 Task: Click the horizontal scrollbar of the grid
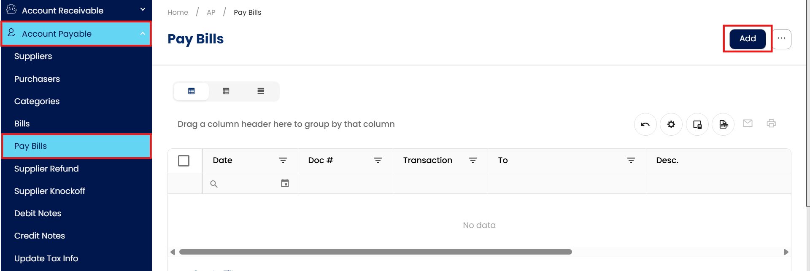point(375,252)
